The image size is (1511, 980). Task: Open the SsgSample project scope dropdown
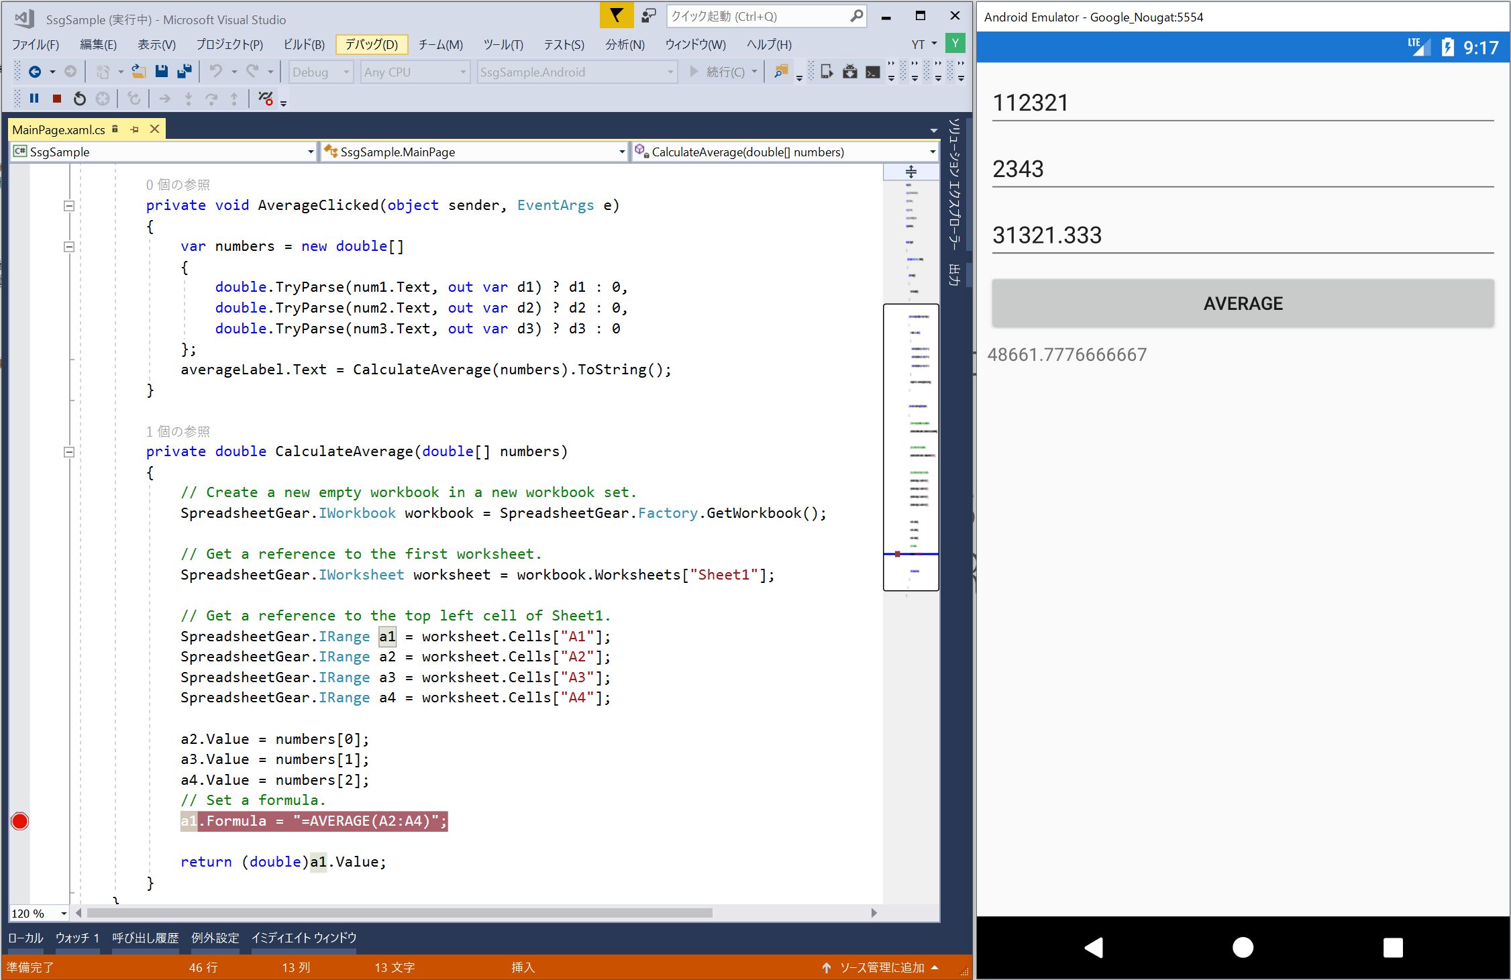click(164, 152)
